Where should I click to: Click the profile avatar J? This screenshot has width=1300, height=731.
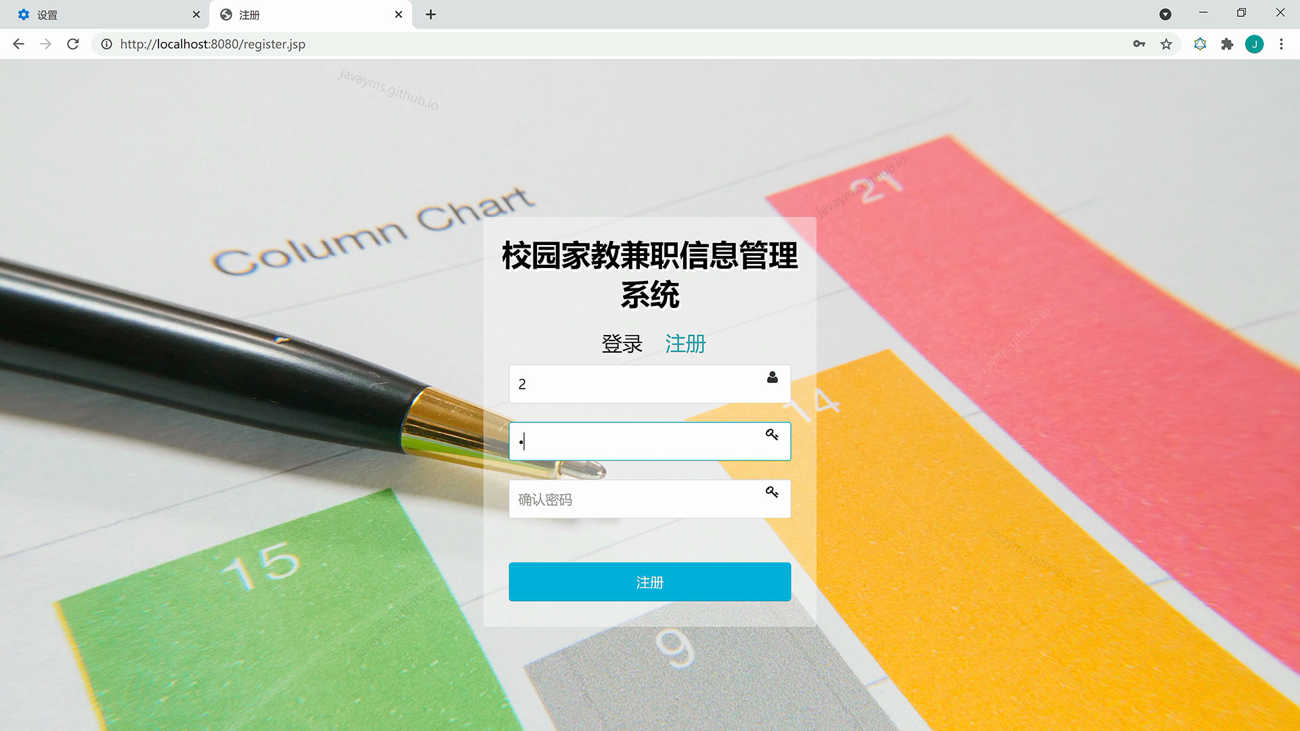pos(1254,44)
